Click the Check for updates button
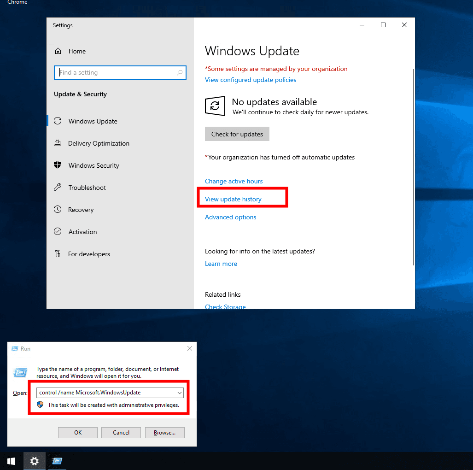The image size is (473, 470). [x=237, y=134]
